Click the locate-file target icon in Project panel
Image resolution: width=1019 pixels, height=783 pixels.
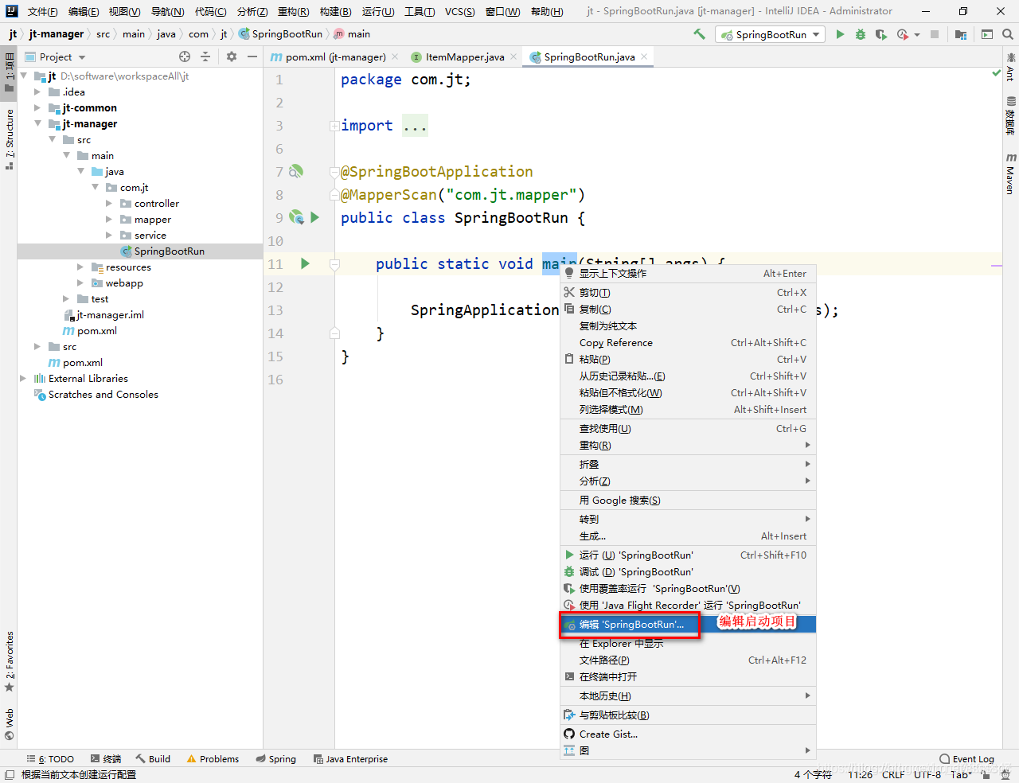point(185,56)
